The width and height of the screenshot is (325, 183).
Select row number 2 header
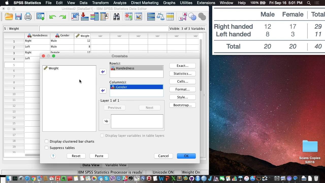(14, 47)
